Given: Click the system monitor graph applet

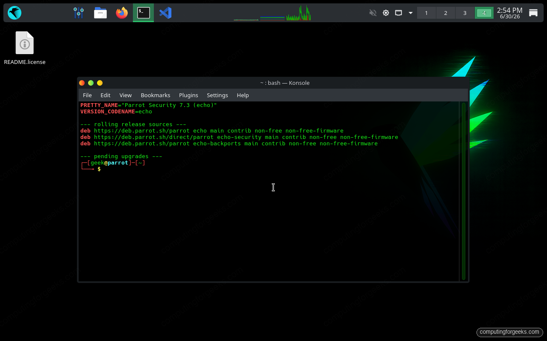Looking at the screenshot, I should coord(272,13).
